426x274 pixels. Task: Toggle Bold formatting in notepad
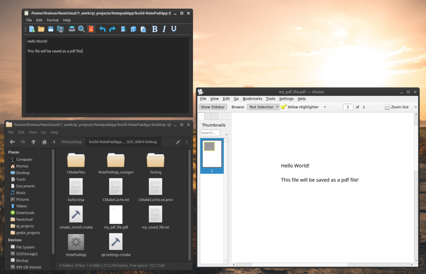[155, 29]
